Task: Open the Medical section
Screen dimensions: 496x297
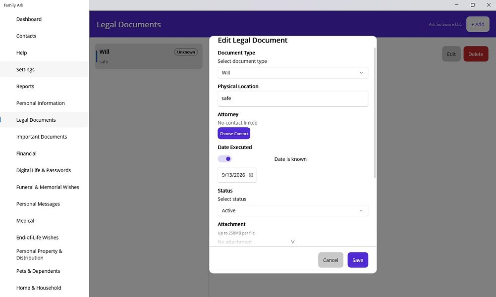Action: (44, 221)
